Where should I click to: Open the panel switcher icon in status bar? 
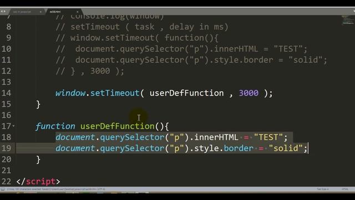[3, 189]
